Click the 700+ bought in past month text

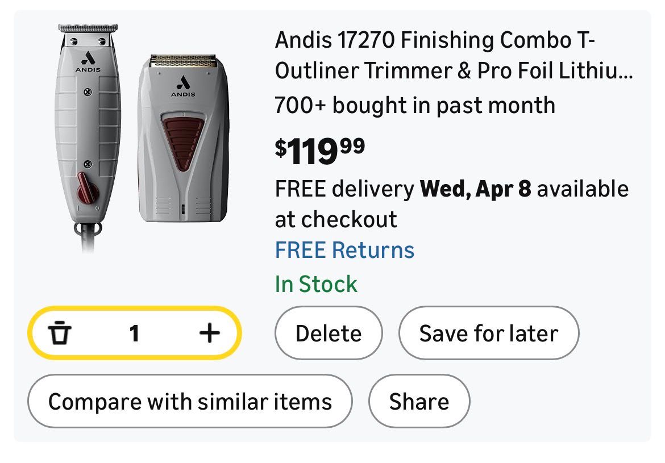414,105
